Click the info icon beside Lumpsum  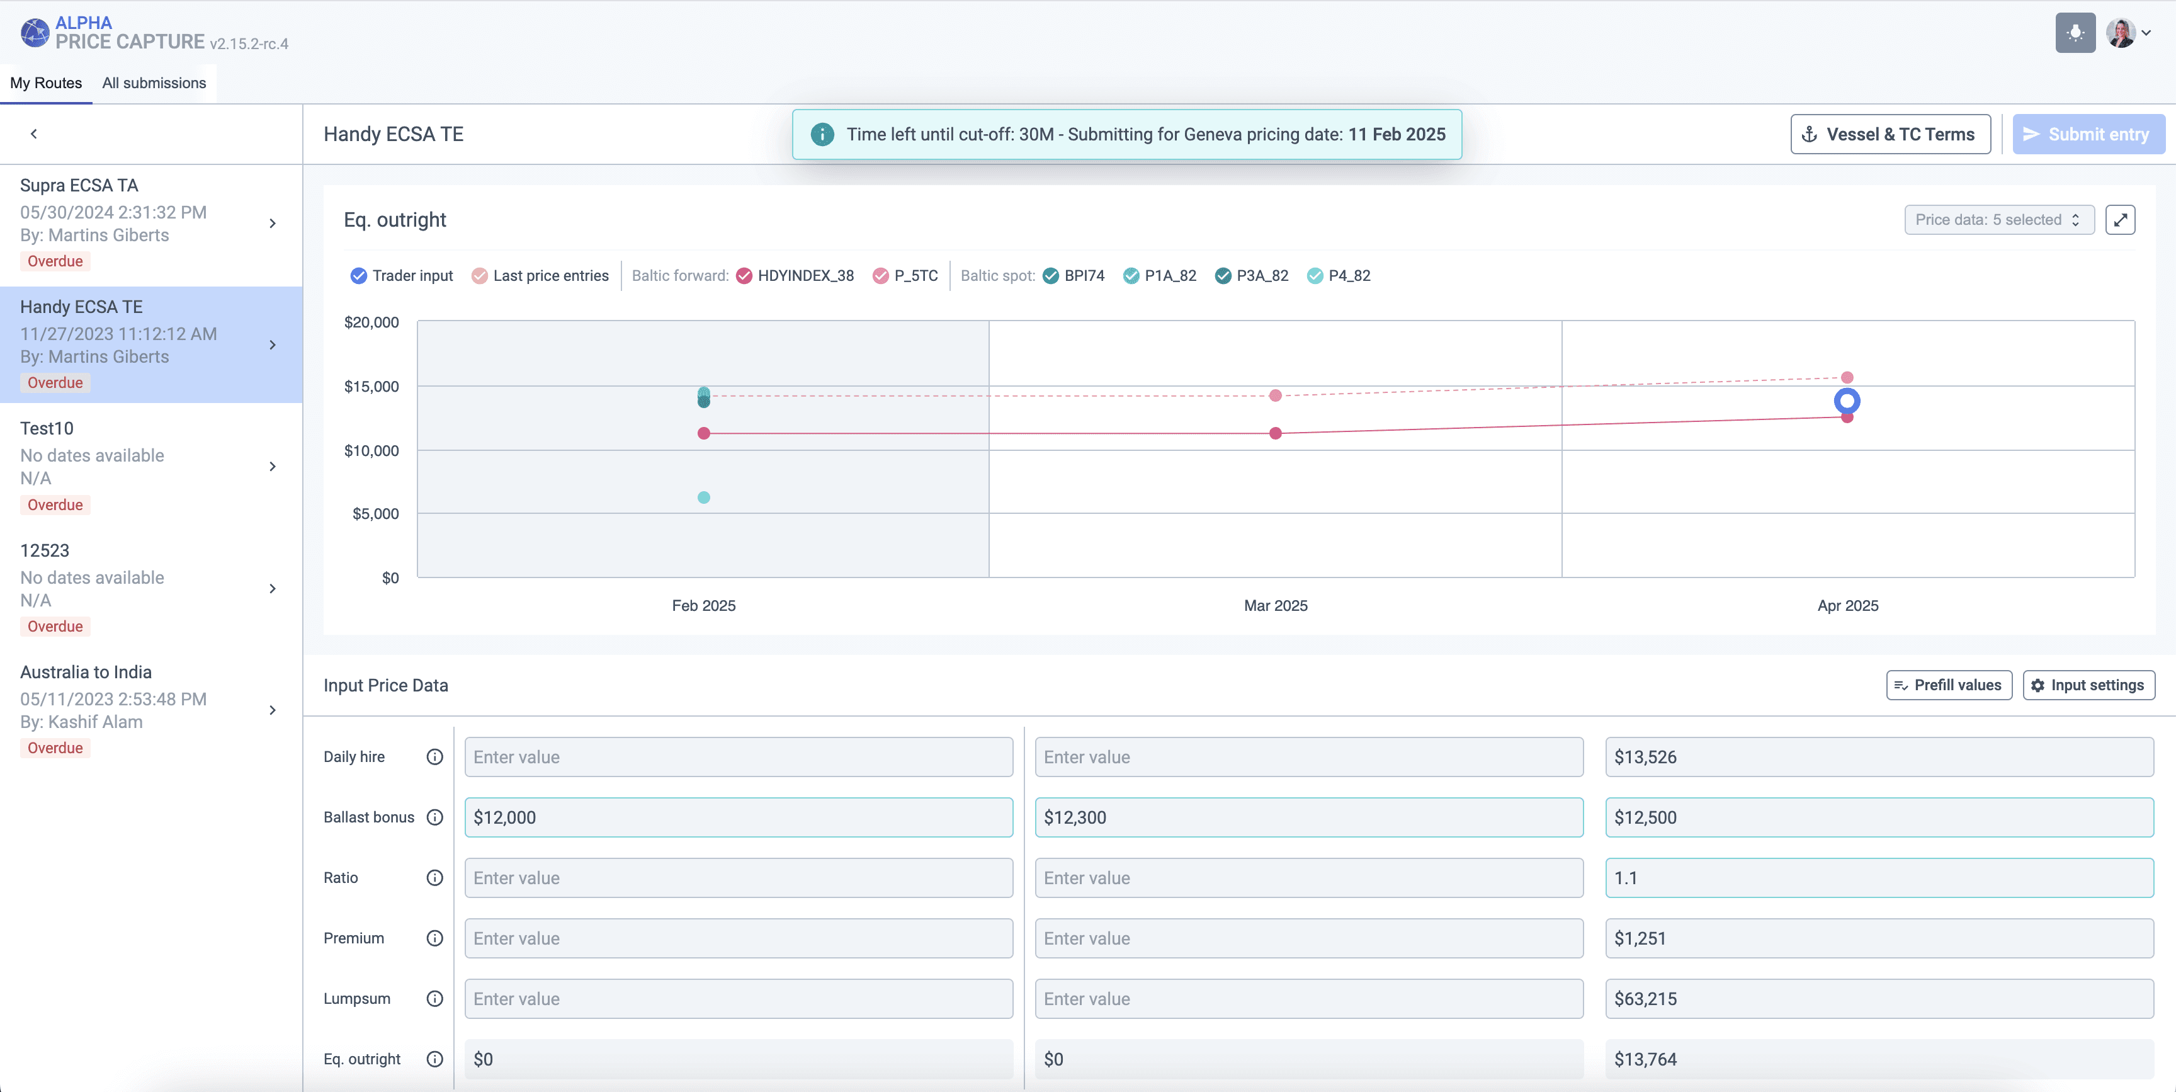tap(434, 998)
